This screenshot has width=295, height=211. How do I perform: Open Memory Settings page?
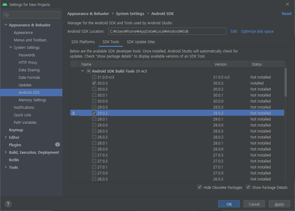(32, 100)
